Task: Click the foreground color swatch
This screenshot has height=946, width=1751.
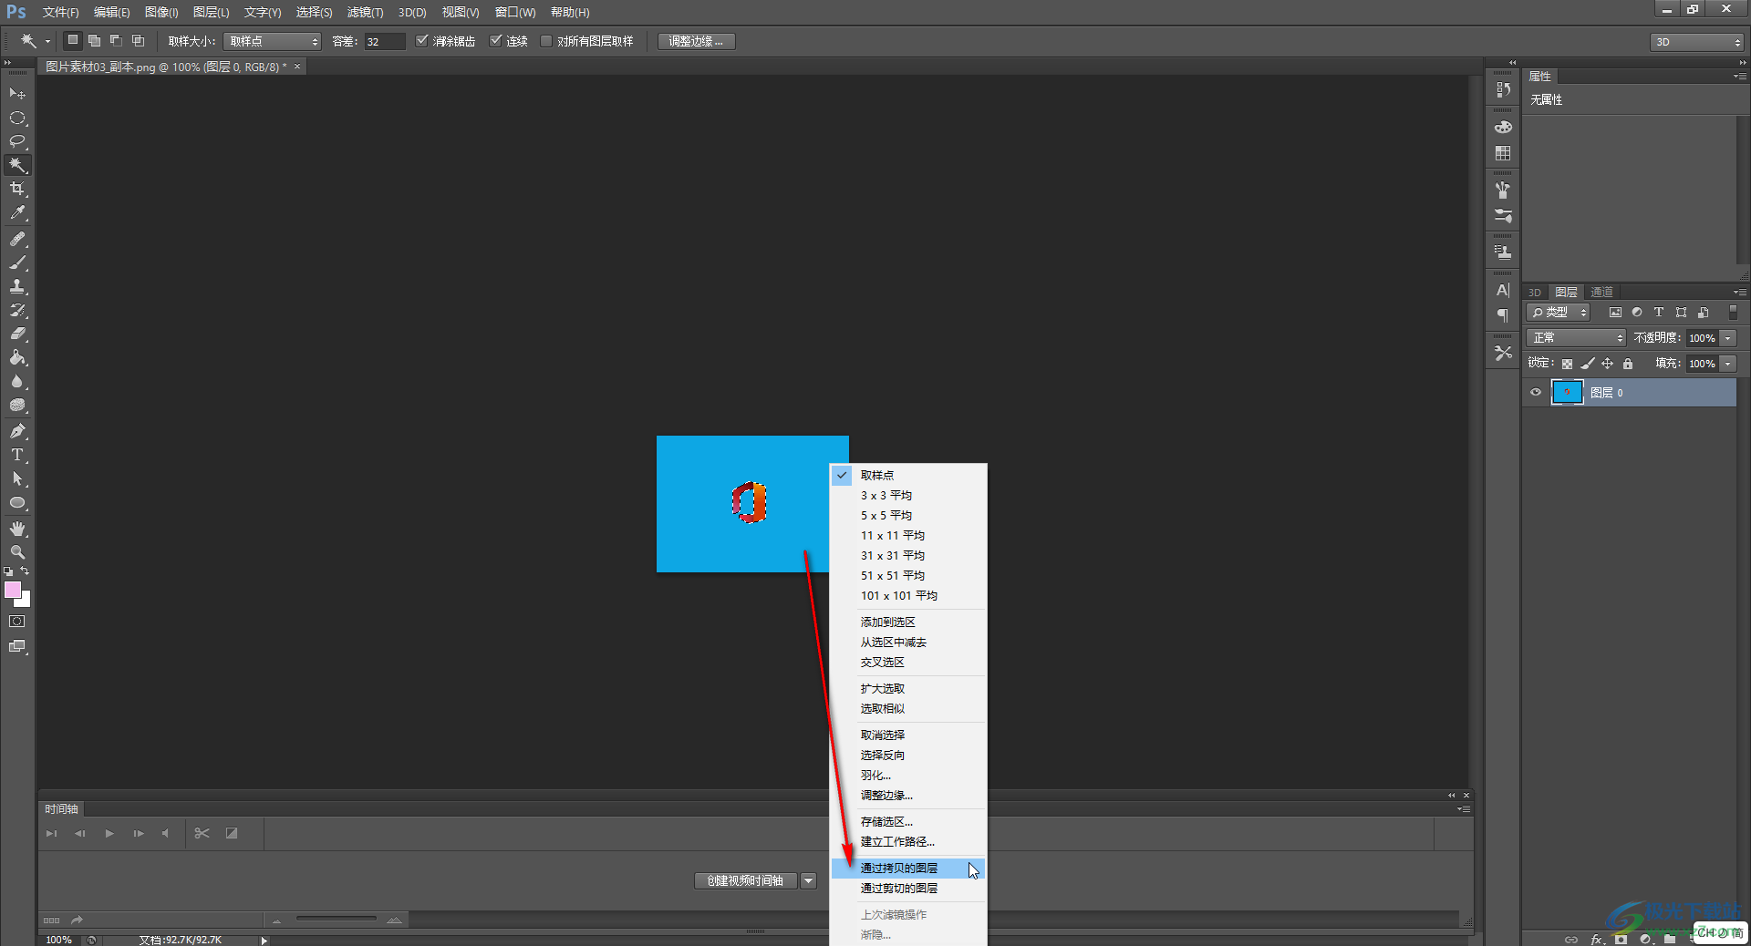Action: pos(13,590)
